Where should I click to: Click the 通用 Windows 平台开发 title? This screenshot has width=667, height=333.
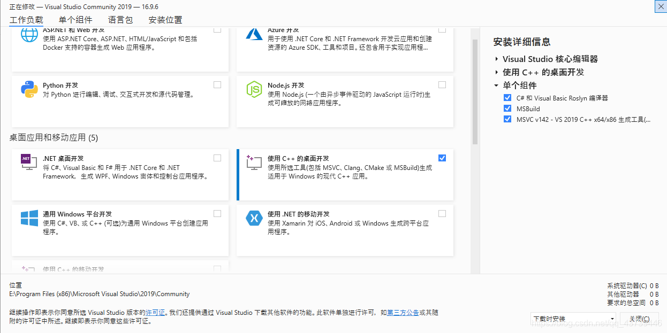point(77,214)
